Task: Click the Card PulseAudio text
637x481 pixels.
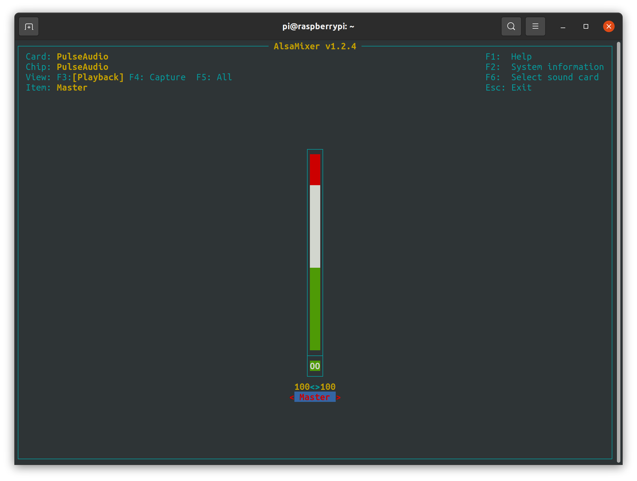Action: (67, 57)
